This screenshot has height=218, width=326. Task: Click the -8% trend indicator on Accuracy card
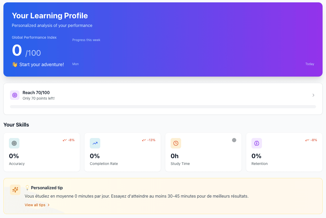(x=69, y=140)
